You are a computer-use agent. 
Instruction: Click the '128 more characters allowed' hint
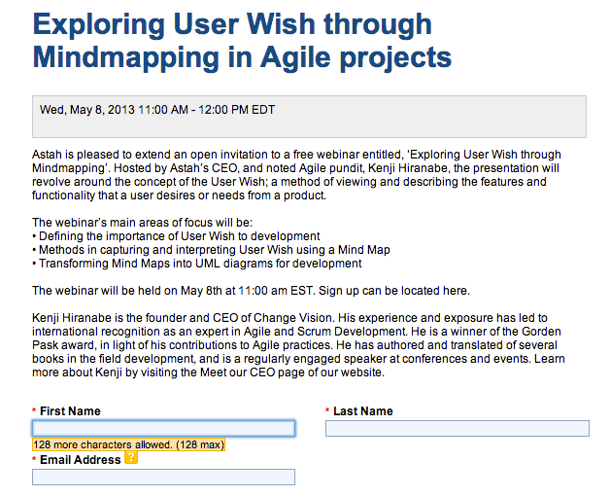(x=128, y=444)
